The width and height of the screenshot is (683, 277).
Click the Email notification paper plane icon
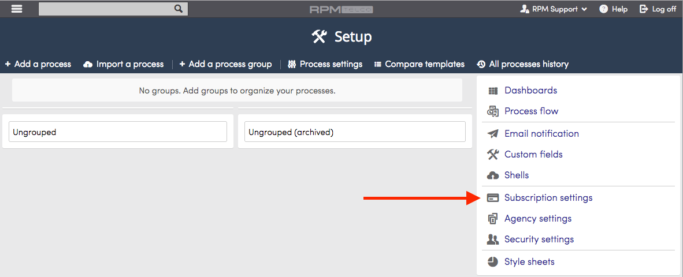[493, 133]
